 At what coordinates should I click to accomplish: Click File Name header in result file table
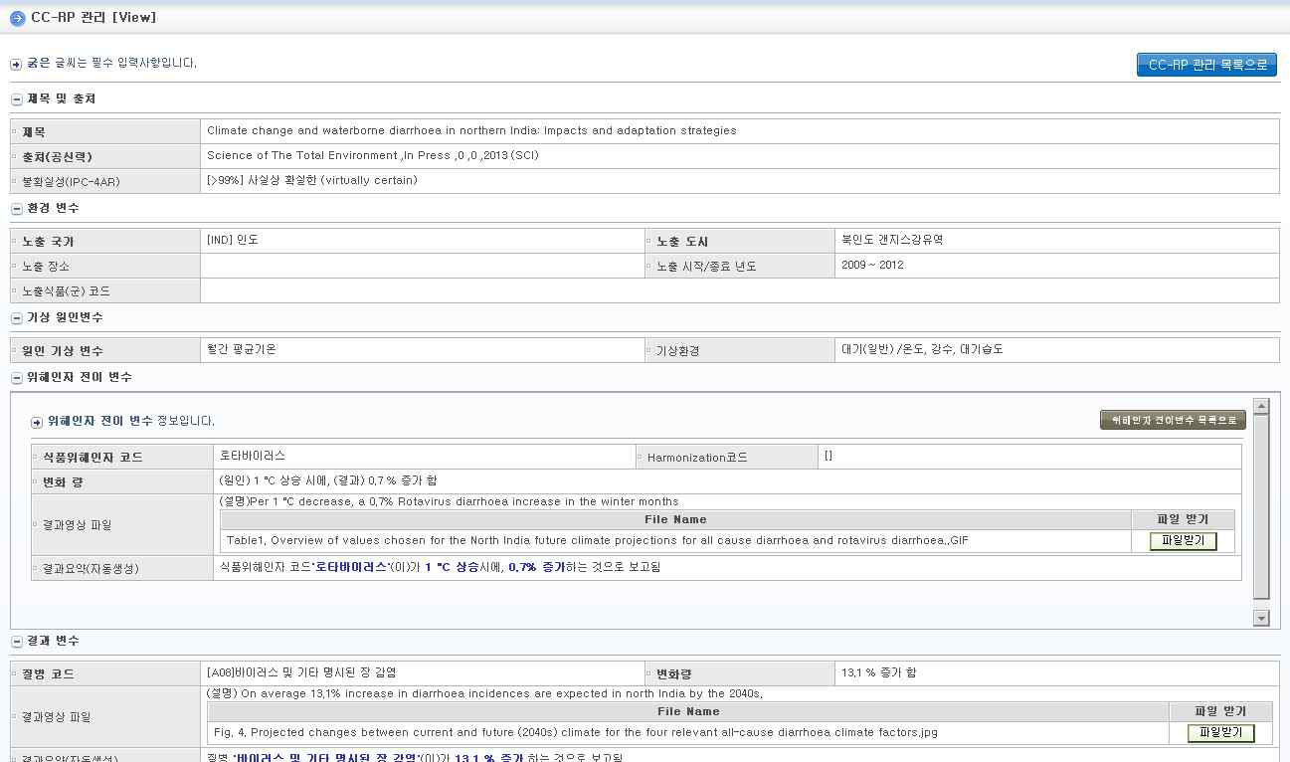click(688, 711)
